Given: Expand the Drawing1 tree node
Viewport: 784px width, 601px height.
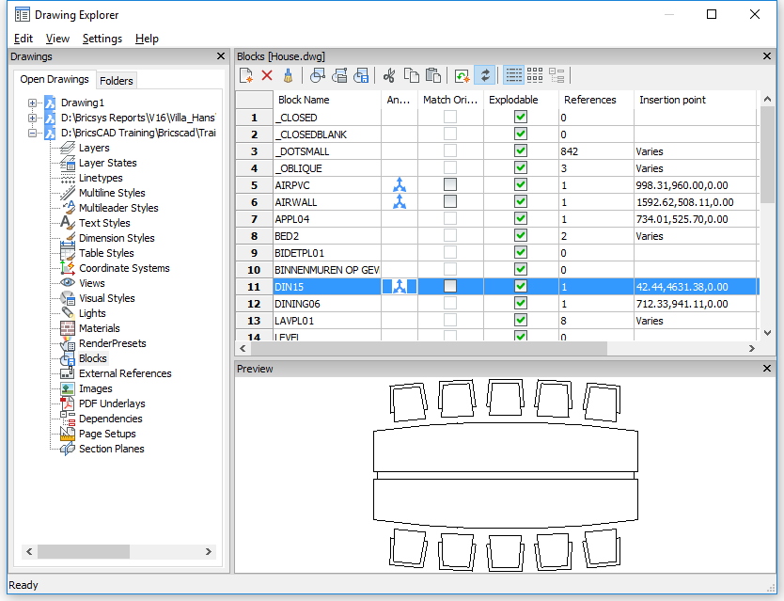Looking at the screenshot, I should [x=33, y=103].
